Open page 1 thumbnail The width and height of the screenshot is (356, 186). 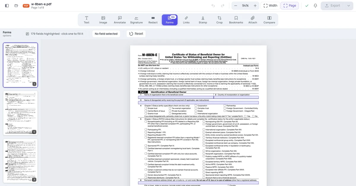tap(20, 65)
